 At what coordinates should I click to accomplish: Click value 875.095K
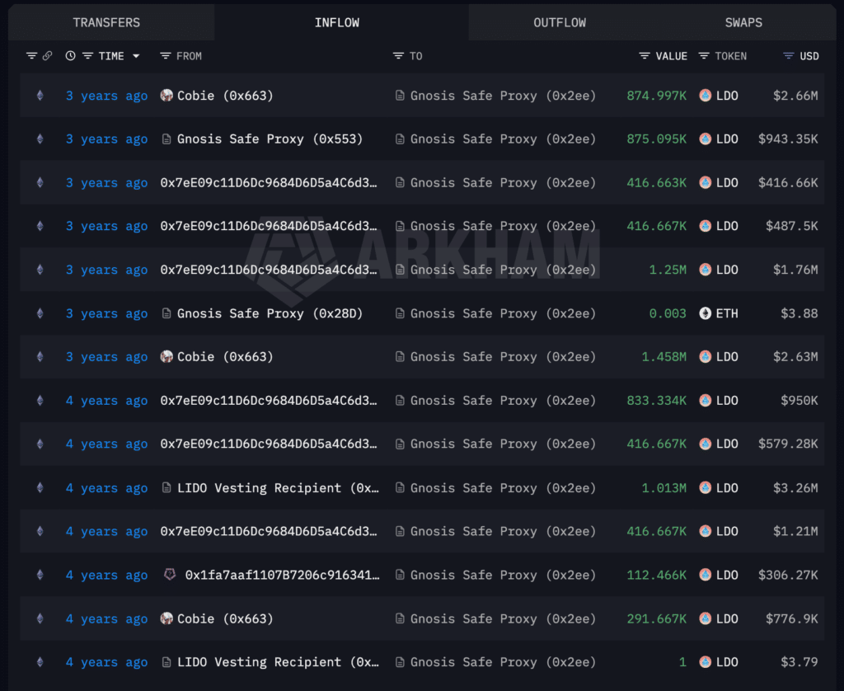click(657, 139)
